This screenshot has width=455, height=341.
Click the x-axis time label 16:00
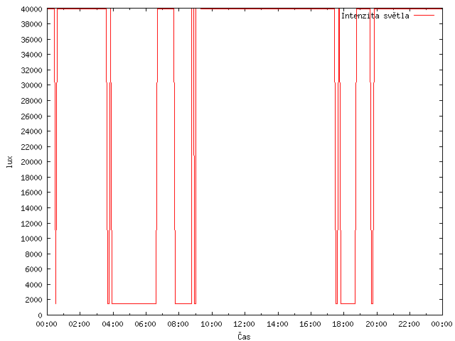(x=311, y=324)
